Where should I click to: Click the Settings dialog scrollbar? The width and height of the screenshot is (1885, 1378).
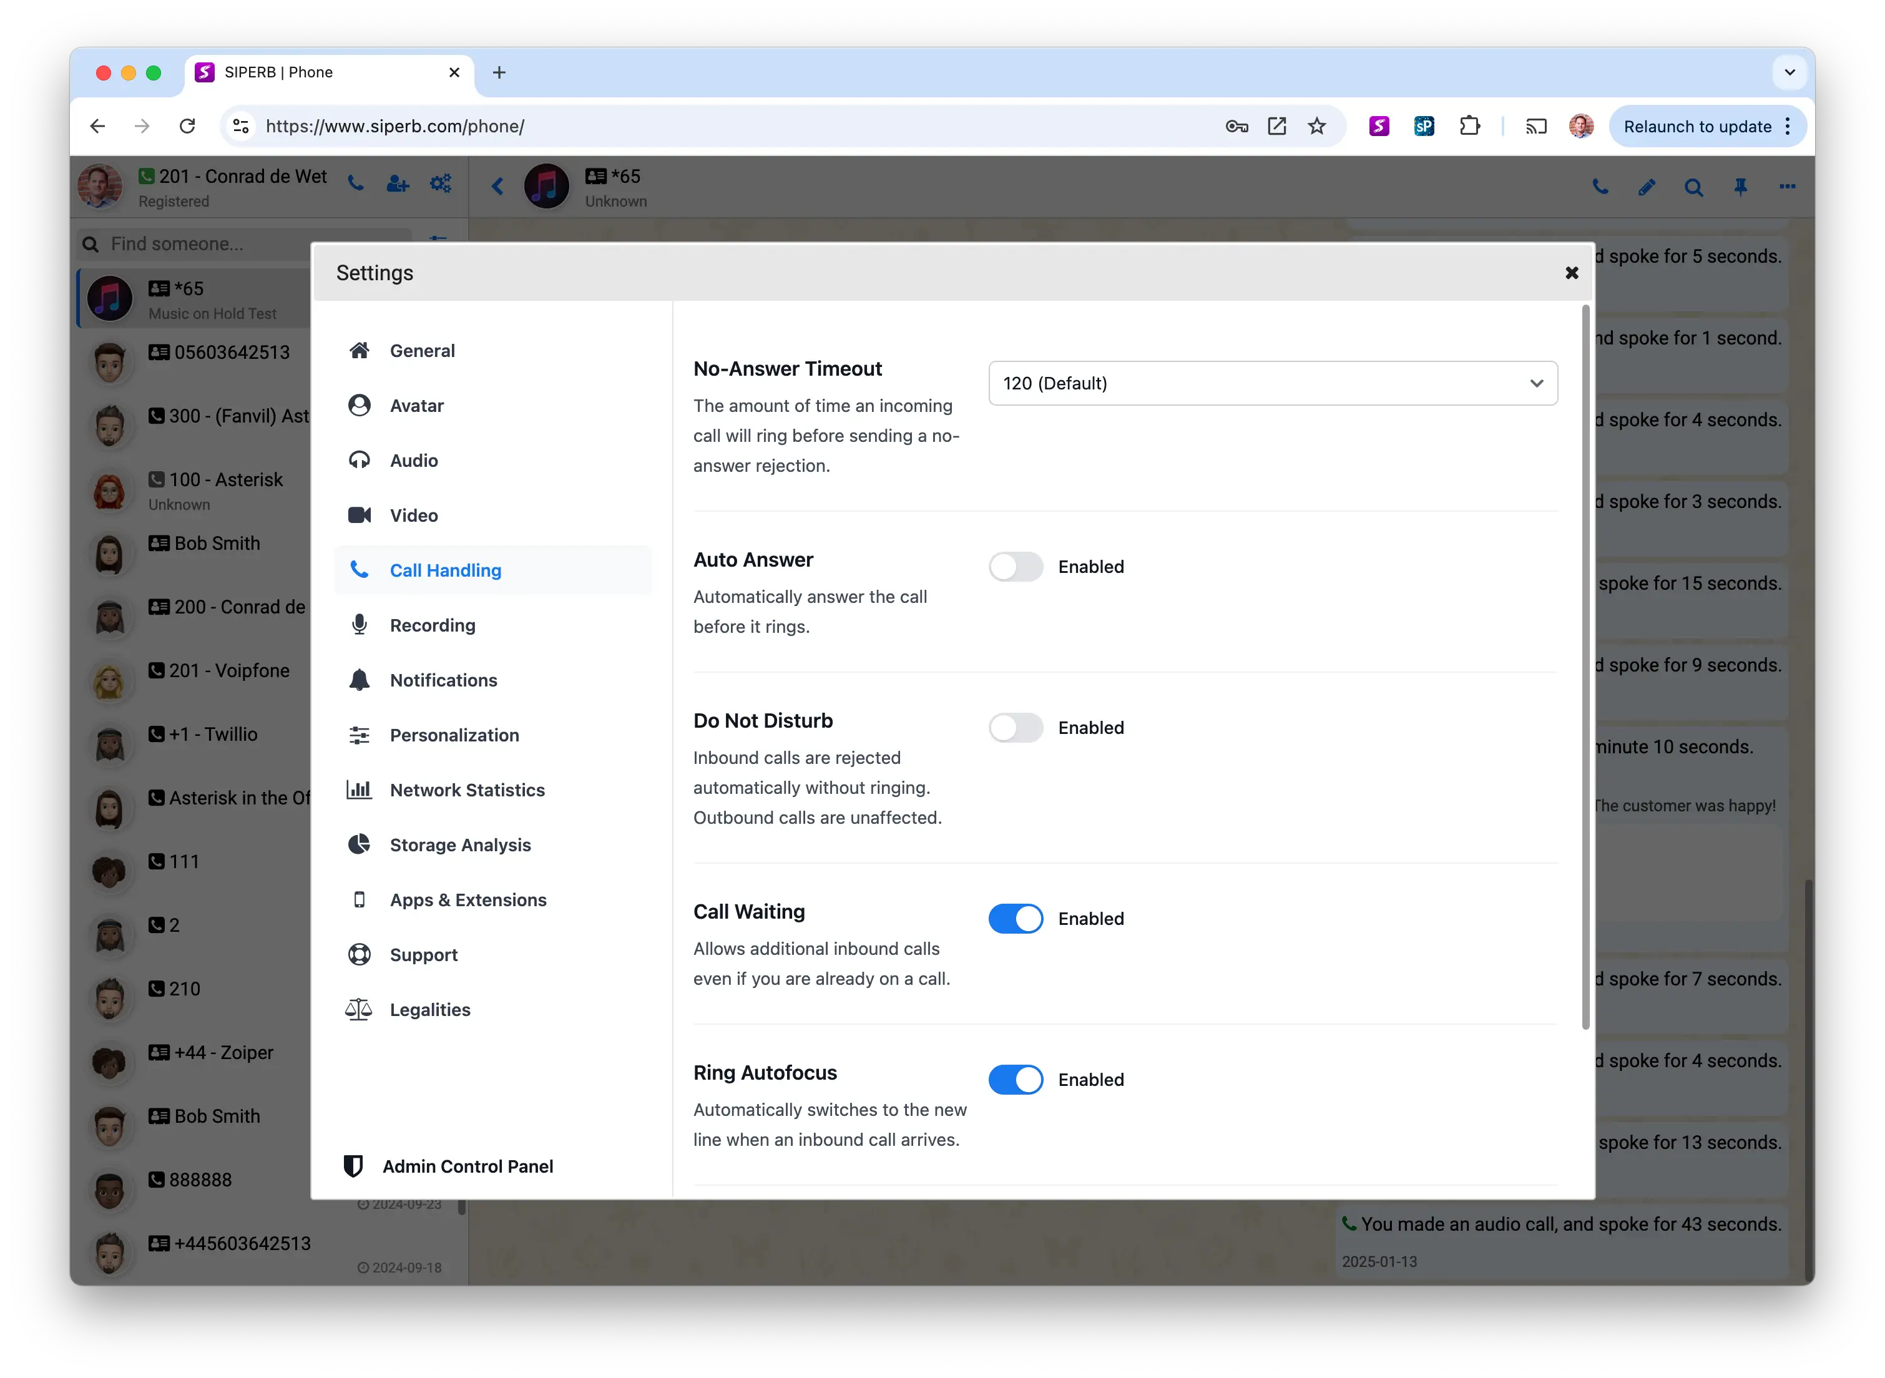click(x=1585, y=667)
